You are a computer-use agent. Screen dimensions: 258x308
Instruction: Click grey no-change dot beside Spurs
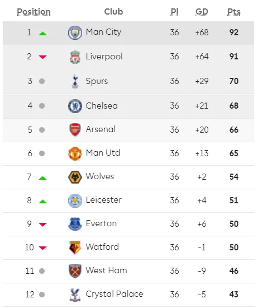[x=42, y=81]
